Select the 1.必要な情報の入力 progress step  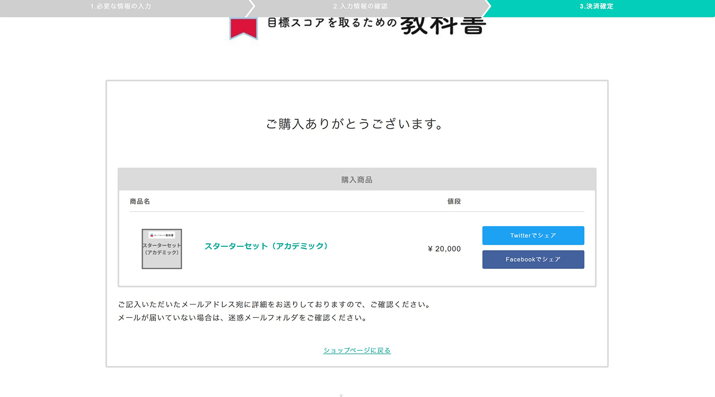coord(120,7)
